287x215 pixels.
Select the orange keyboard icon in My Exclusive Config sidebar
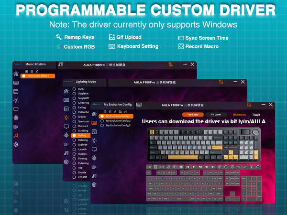94,123
